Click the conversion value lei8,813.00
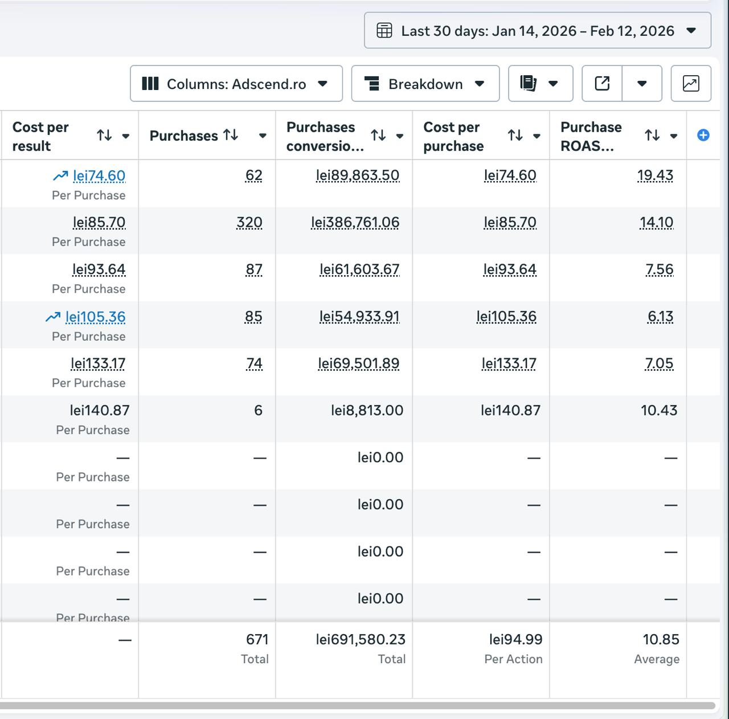729x719 pixels. pyautogui.click(x=367, y=410)
